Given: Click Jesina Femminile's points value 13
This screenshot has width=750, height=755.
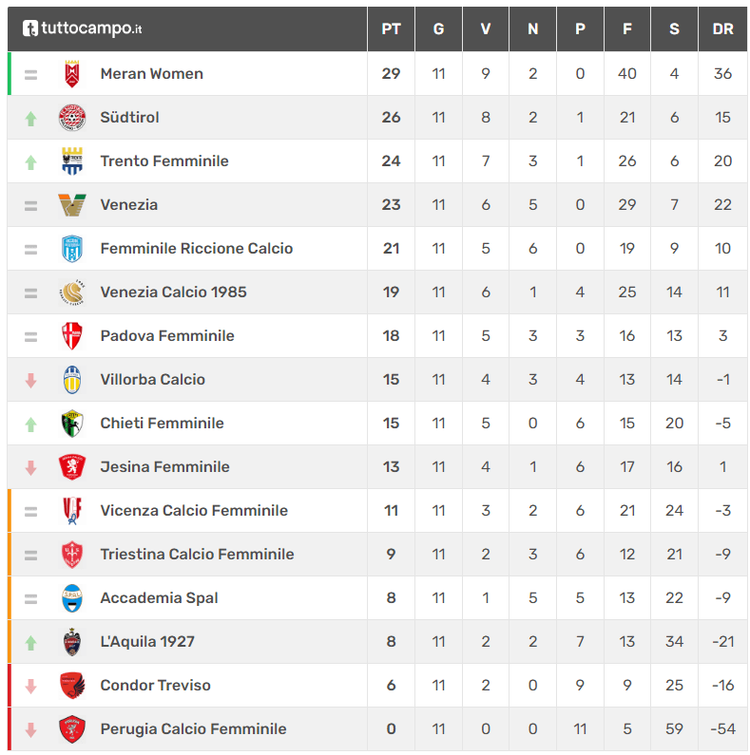Looking at the screenshot, I should point(391,467).
